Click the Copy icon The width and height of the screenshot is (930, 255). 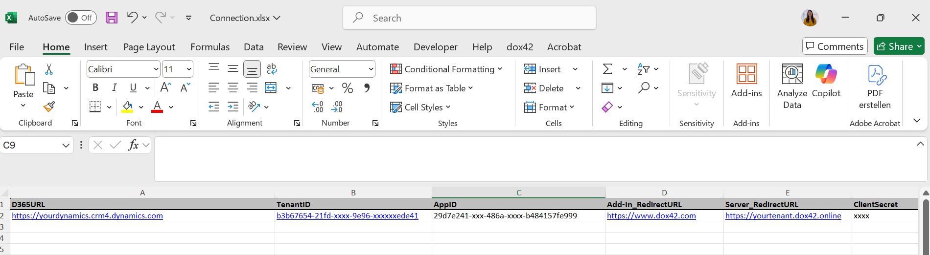pyautogui.click(x=49, y=88)
